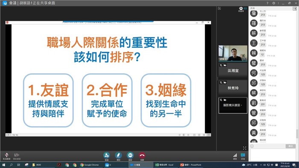Click the message bubble reading 231

click(x=263, y=104)
